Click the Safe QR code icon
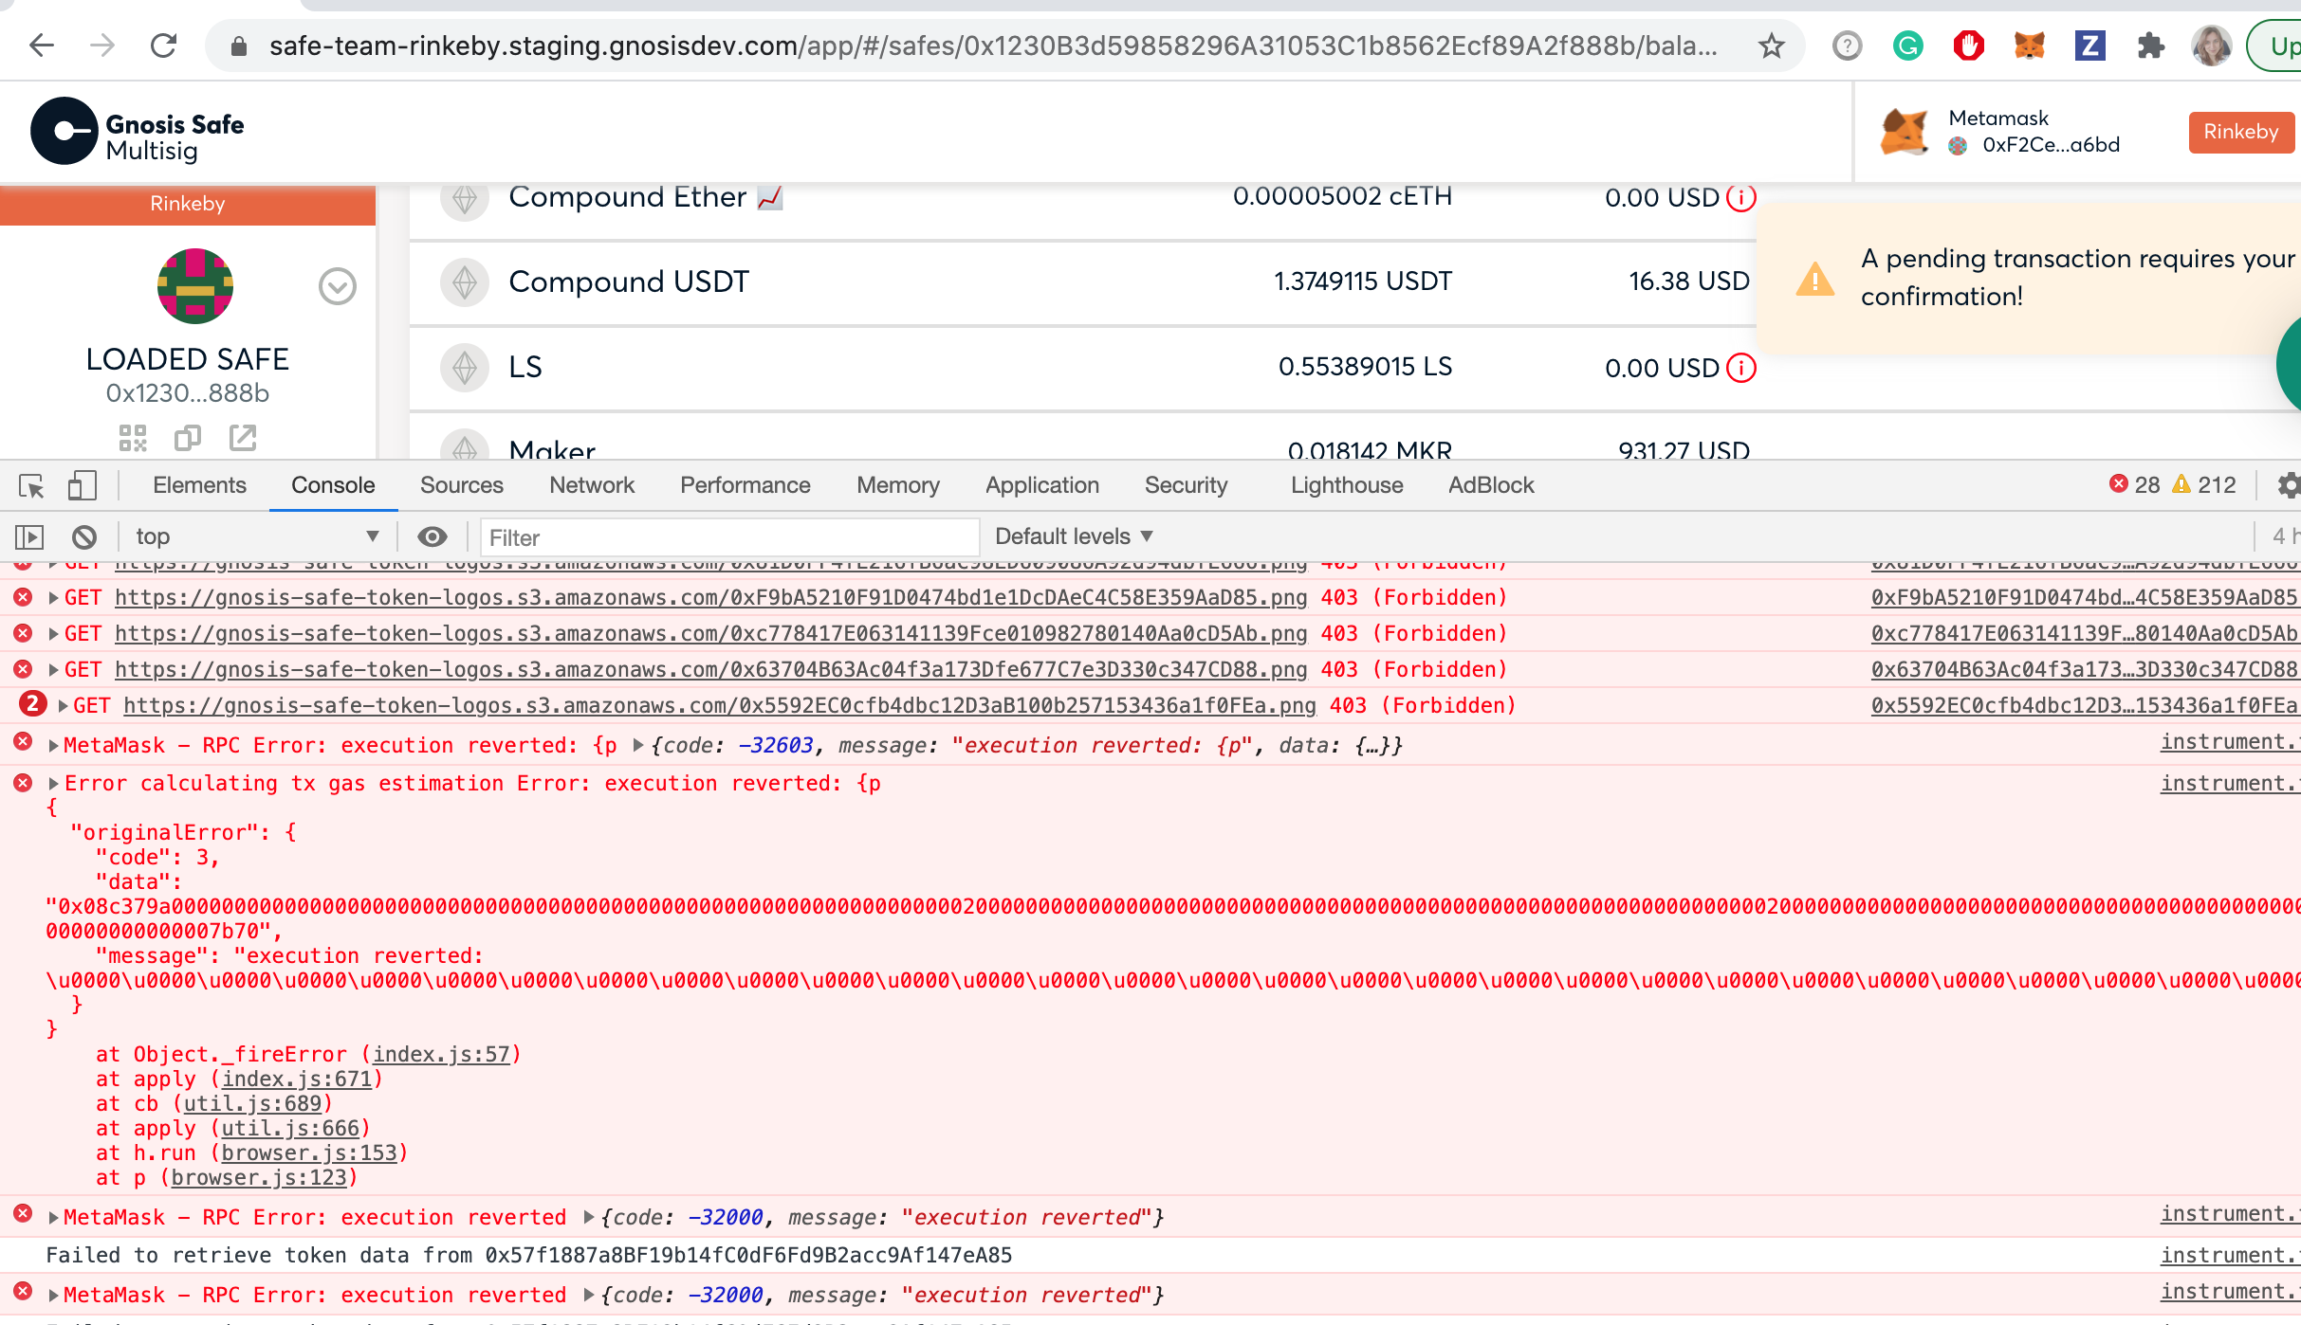The height and width of the screenshot is (1325, 2301). (x=133, y=438)
